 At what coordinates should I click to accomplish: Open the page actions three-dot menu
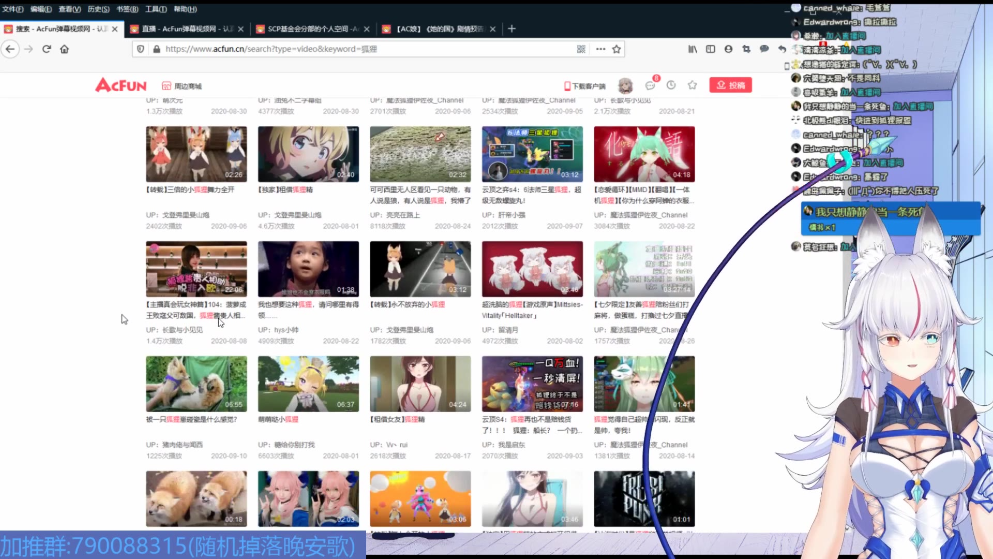coord(600,49)
